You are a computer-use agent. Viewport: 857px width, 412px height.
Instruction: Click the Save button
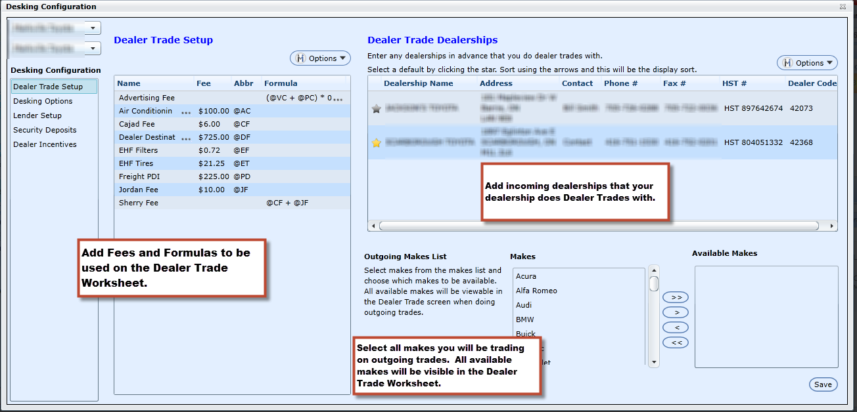823,385
